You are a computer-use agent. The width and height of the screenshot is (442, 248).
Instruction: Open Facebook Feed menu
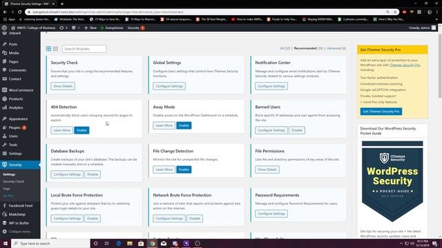click(20, 206)
